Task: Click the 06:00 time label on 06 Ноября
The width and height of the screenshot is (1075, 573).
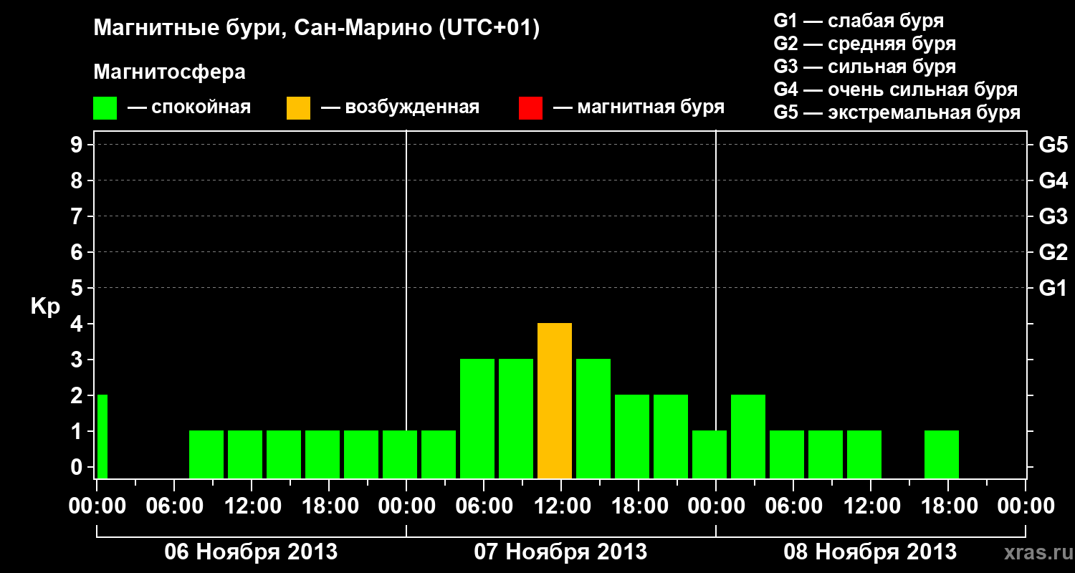Action: [x=174, y=506]
